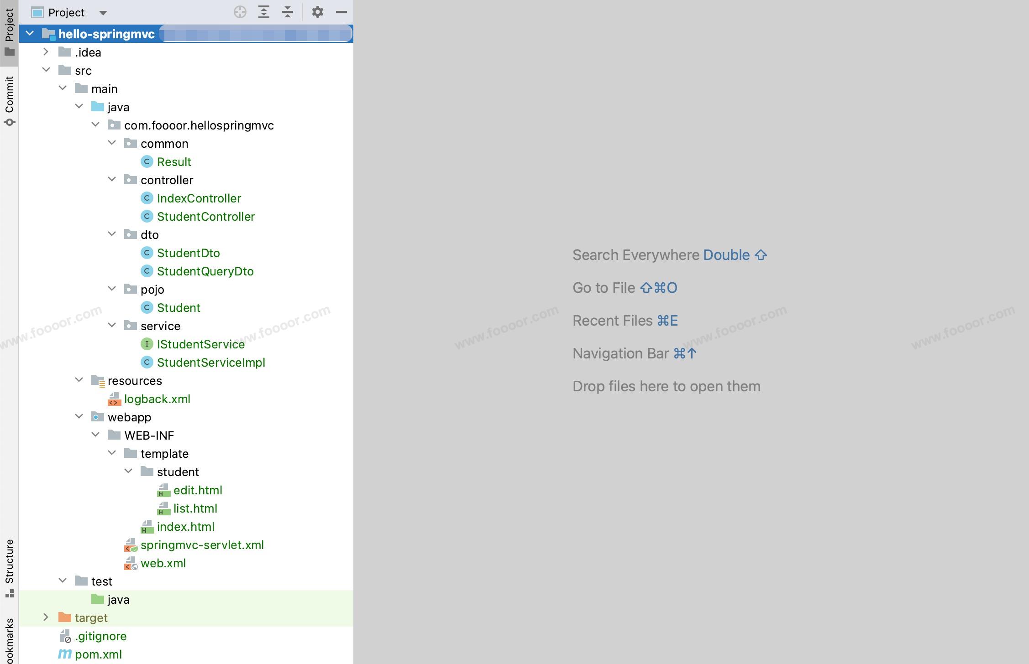This screenshot has height=664, width=1029.
Task: Open the Commit tool window tab
Action: click(9, 100)
